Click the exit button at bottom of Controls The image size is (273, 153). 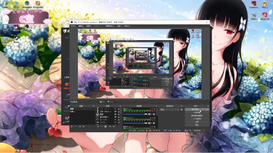(197, 125)
